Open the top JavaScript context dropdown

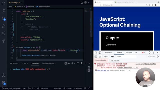(106, 56)
